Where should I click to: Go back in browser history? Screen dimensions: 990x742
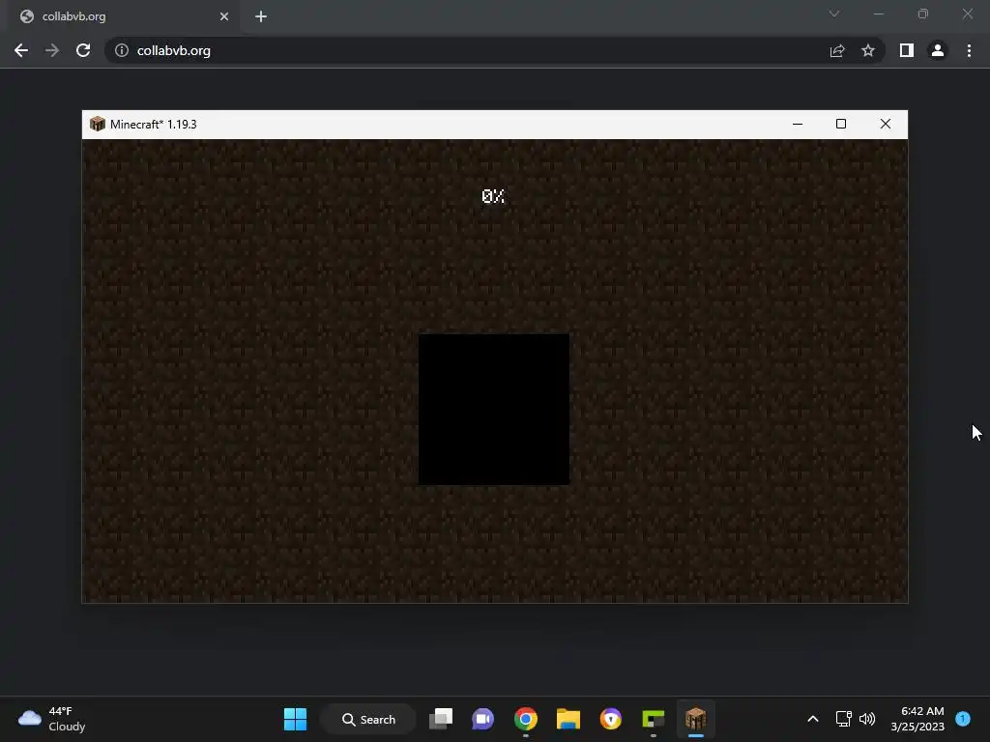(x=21, y=50)
